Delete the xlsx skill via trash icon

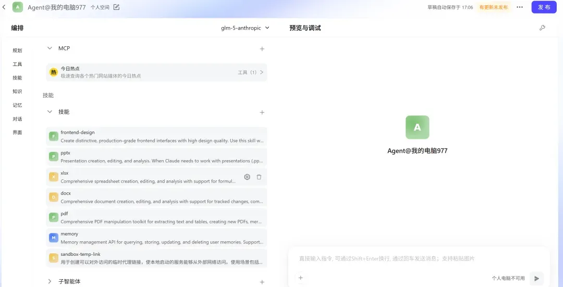(x=259, y=177)
